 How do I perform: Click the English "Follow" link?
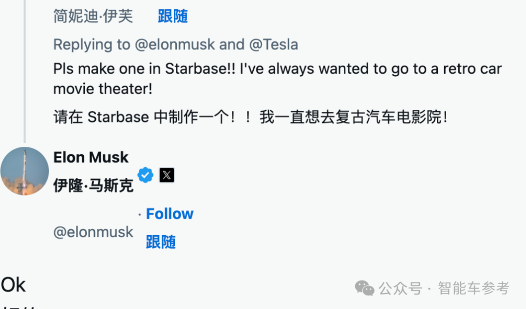pos(169,214)
